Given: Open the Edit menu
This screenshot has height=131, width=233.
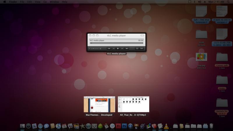Looking at the screenshot, I should pyautogui.click(x=30, y=2).
